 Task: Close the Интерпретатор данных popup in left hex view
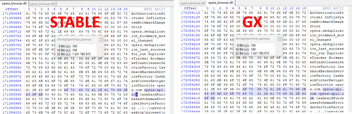pos(101,40)
